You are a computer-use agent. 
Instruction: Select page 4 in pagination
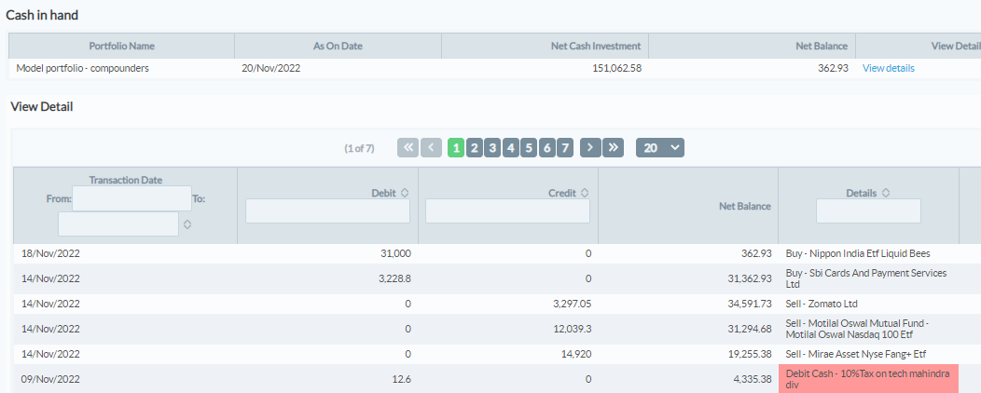tap(510, 148)
